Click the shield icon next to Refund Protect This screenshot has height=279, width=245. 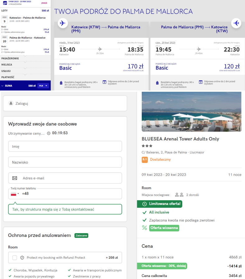[22, 257]
